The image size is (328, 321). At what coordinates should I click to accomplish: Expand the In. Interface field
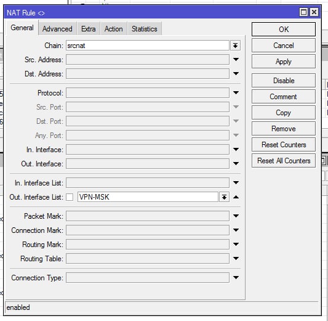pyautogui.click(x=236, y=149)
